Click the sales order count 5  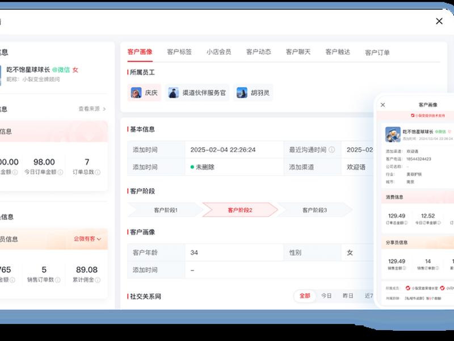(x=44, y=269)
